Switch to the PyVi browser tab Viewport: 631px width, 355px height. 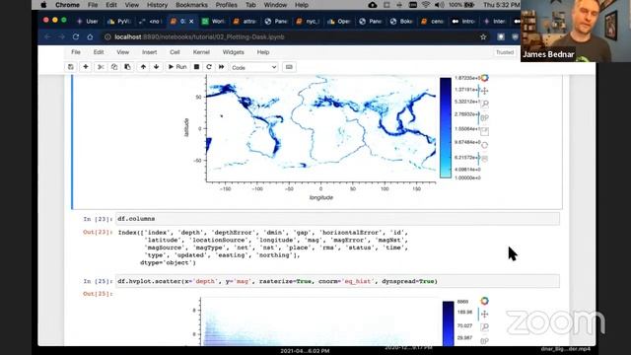click(x=119, y=22)
